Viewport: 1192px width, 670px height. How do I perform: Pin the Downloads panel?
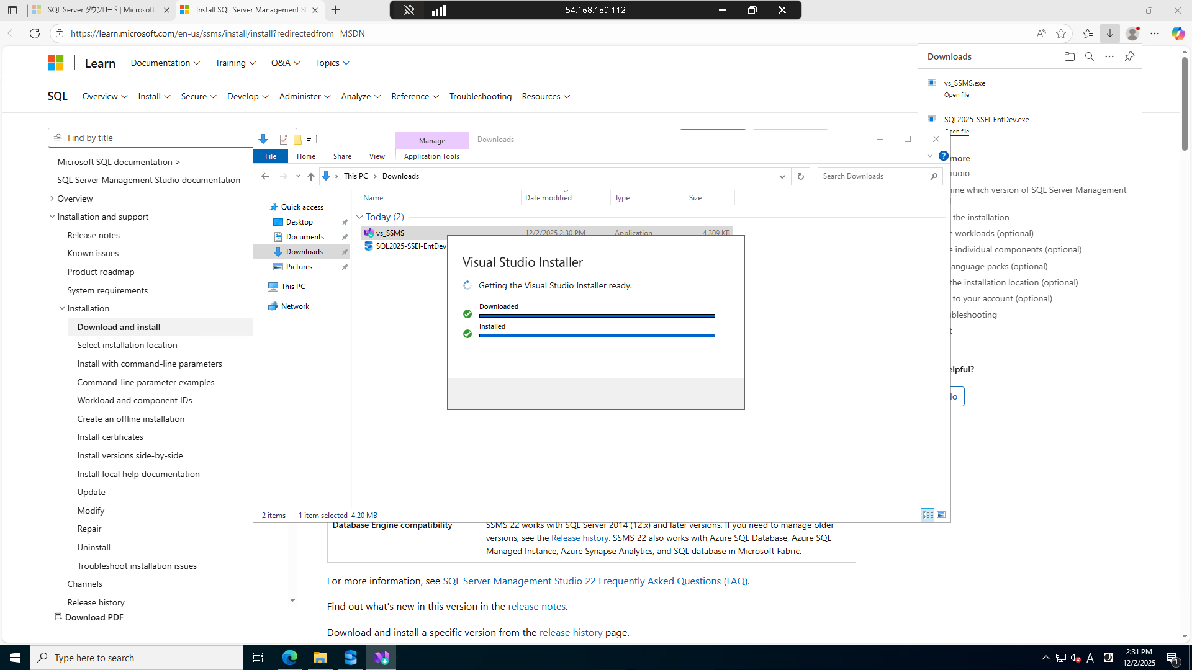coord(1129,56)
